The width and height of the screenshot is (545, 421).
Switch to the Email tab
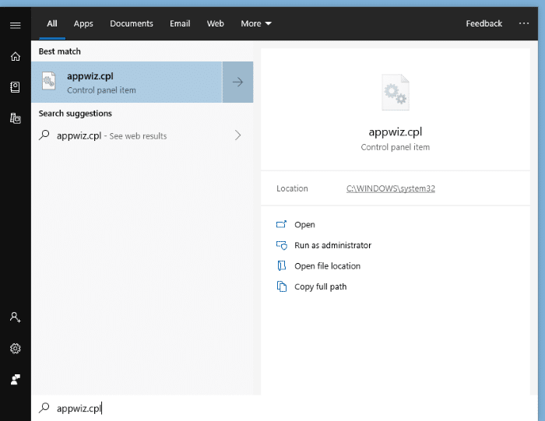tap(180, 23)
